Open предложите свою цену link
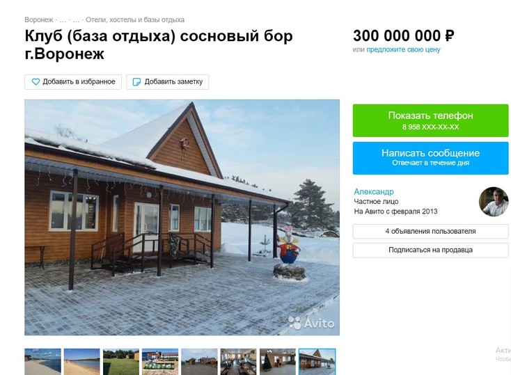 [403, 49]
